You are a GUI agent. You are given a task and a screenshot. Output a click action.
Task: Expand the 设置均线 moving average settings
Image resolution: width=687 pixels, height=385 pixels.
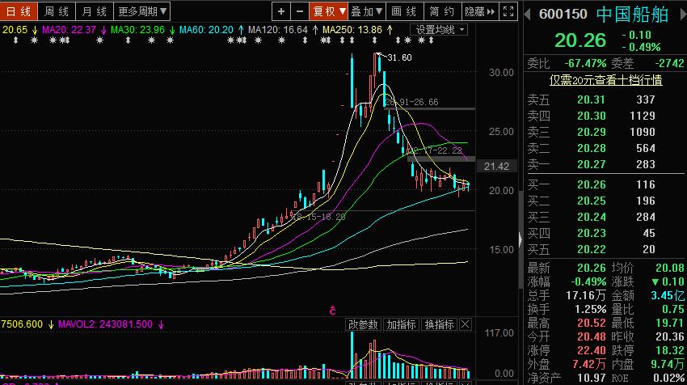point(439,30)
